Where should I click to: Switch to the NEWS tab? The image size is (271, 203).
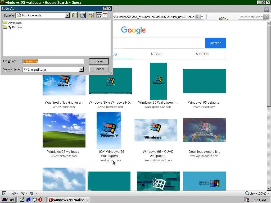(156, 54)
